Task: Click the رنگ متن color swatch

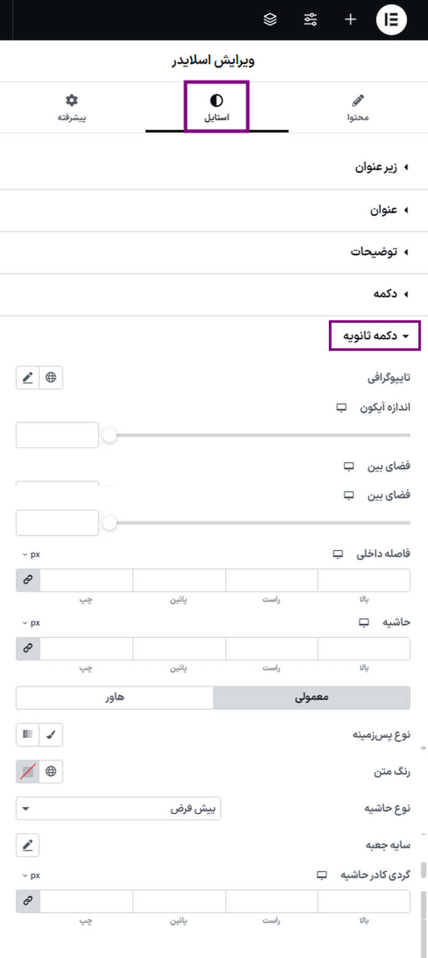Action: (x=26, y=771)
